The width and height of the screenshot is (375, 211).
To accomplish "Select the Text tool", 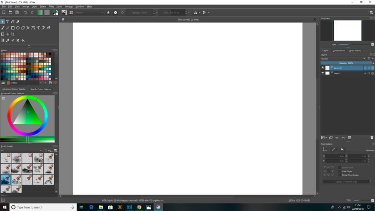I will [7, 22].
